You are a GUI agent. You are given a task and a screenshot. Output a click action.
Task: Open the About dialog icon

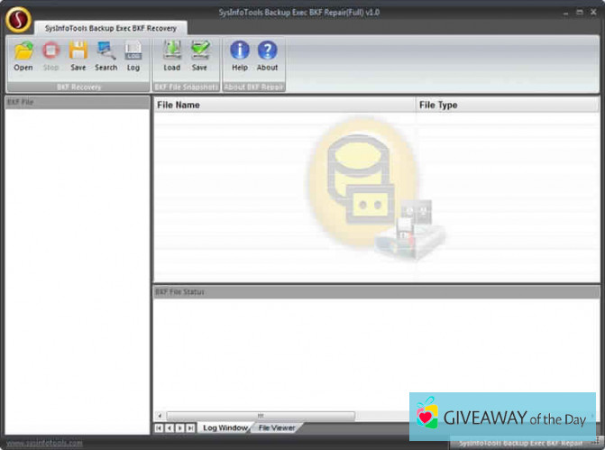[268, 54]
